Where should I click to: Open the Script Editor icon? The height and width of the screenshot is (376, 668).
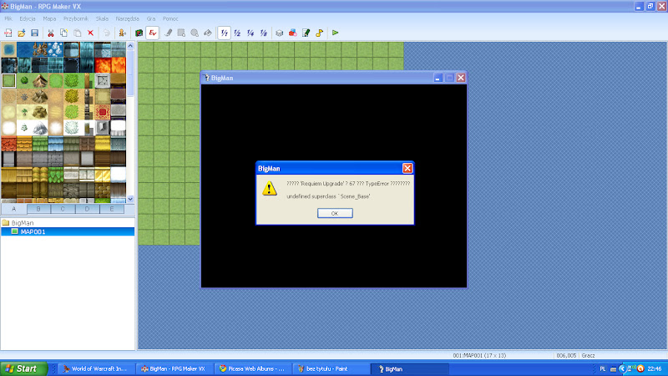[x=306, y=33]
